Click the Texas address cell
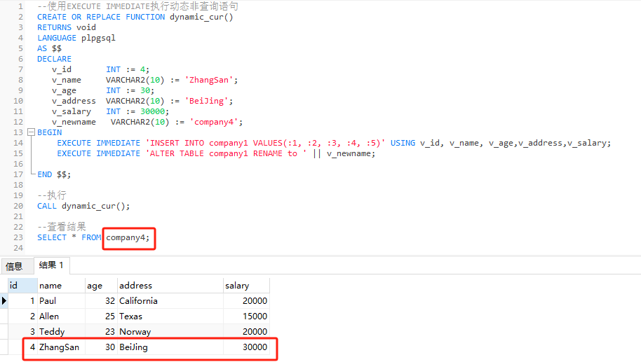Screen dimensions: 641x362 (170, 316)
